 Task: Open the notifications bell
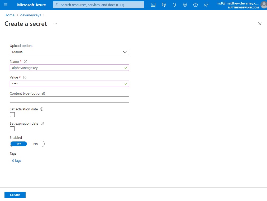click(x=174, y=4)
